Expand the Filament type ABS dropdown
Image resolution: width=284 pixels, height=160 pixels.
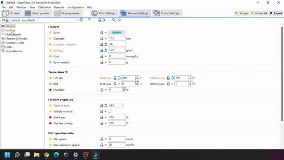pyautogui.click(x=116, y=105)
